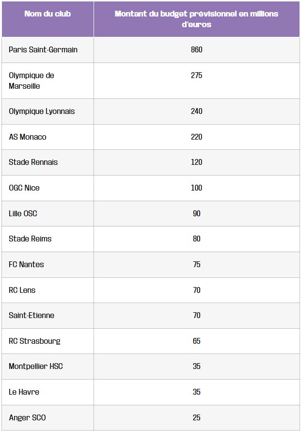Select the AS Monaco club cell

tap(28, 137)
